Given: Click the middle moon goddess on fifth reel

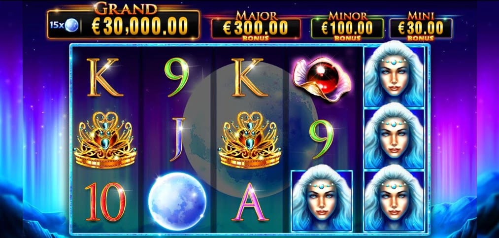Looking at the screenshot, I should [x=394, y=138].
